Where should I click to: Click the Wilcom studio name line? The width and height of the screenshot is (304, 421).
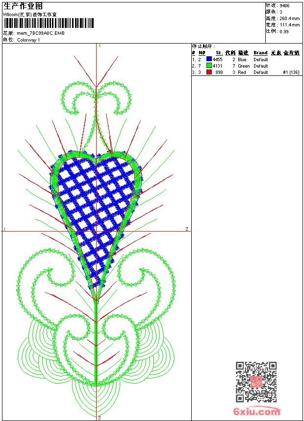click(x=29, y=15)
